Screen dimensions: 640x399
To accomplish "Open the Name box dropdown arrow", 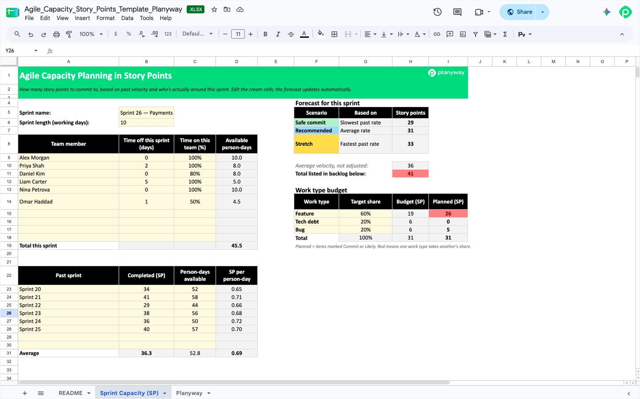I will 36,51.
